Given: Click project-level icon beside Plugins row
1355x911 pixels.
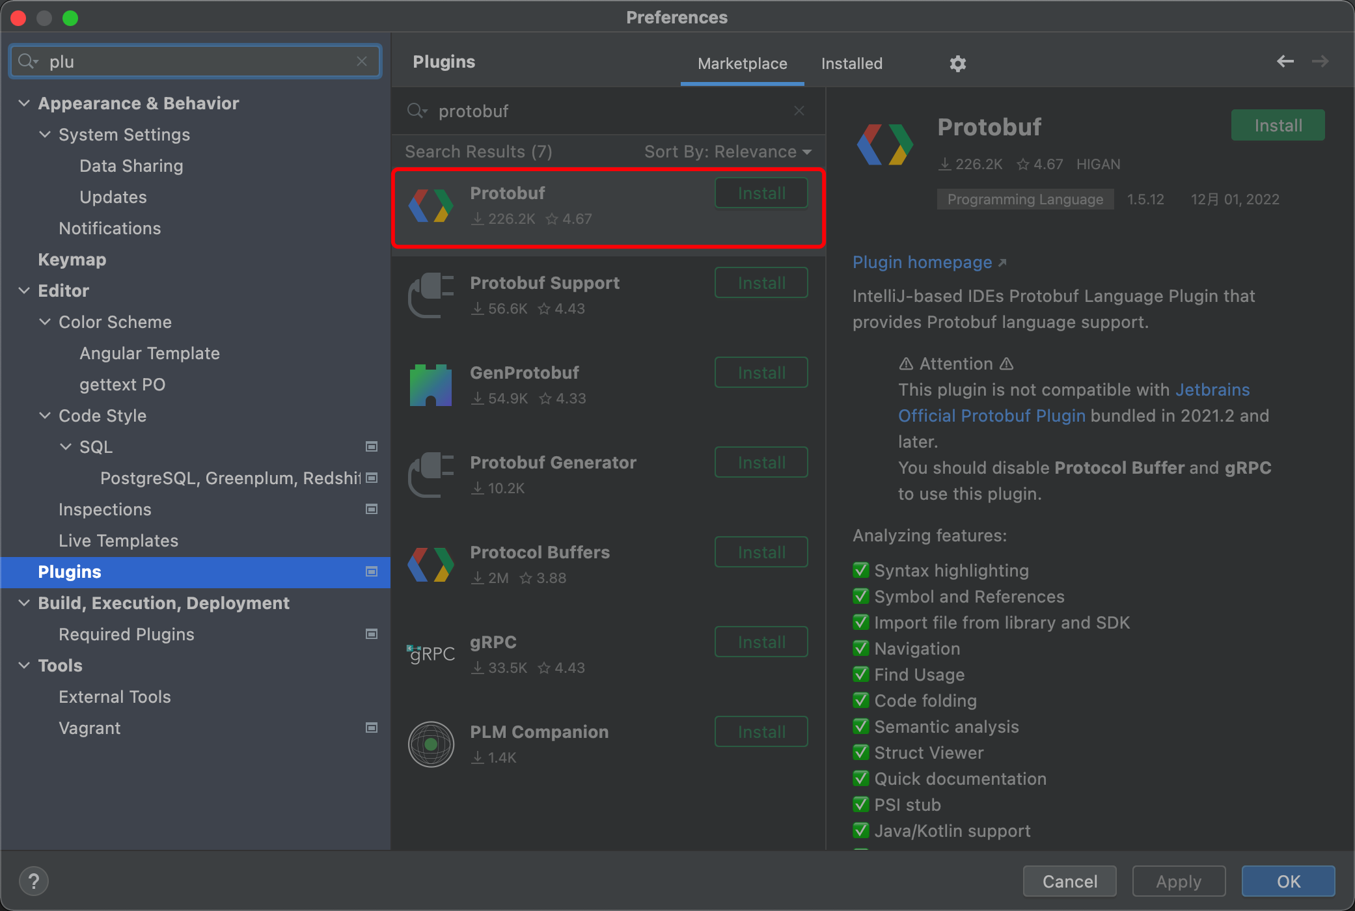Looking at the screenshot, I should click(x=372, y=572).
